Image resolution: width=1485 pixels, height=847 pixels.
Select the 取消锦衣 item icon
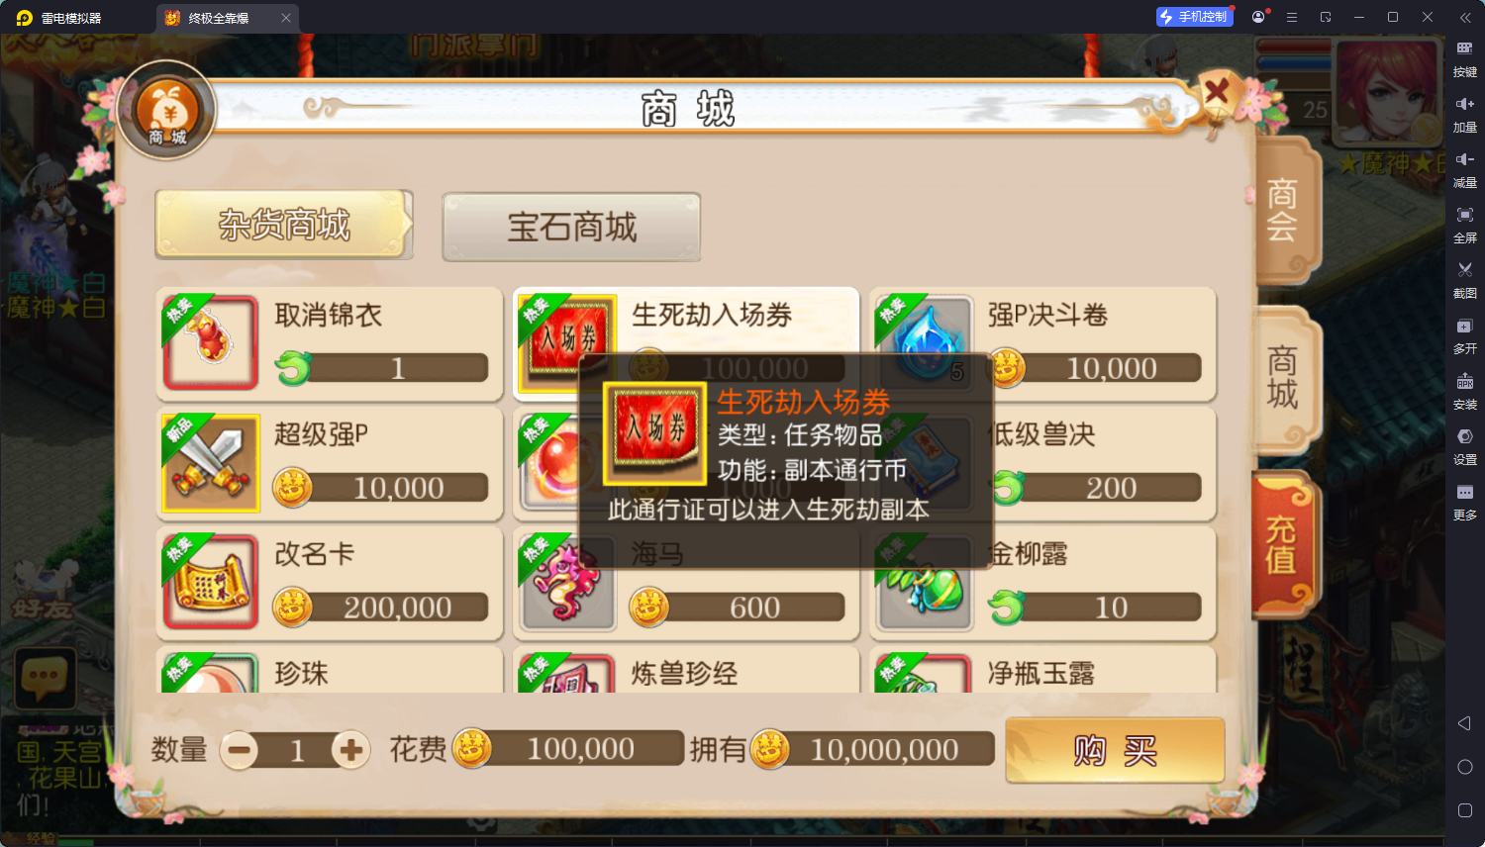pos(211,342)
